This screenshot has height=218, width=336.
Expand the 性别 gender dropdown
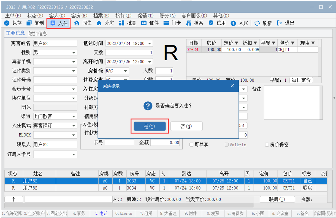coord(74,53)
